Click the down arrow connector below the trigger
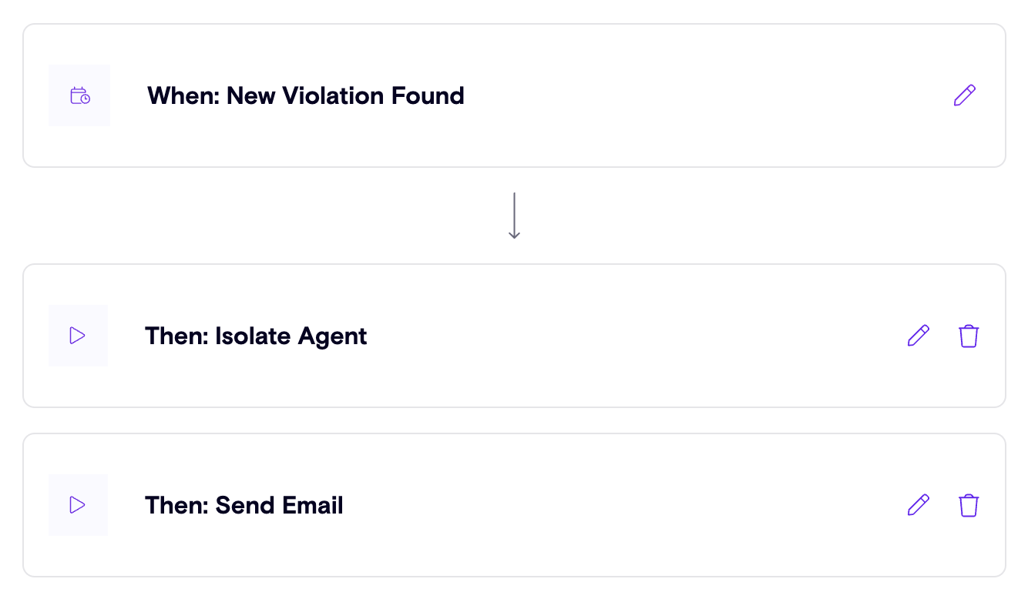The height and width of the screenshot is (599, 1028). click(514, 216)
